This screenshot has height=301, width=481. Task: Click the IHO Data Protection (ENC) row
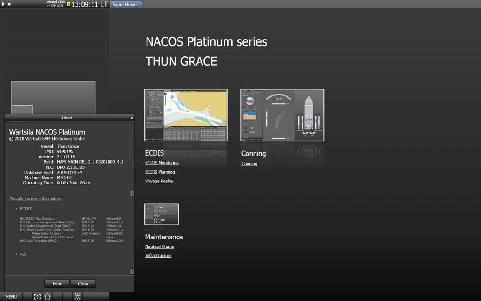point(71,241)
